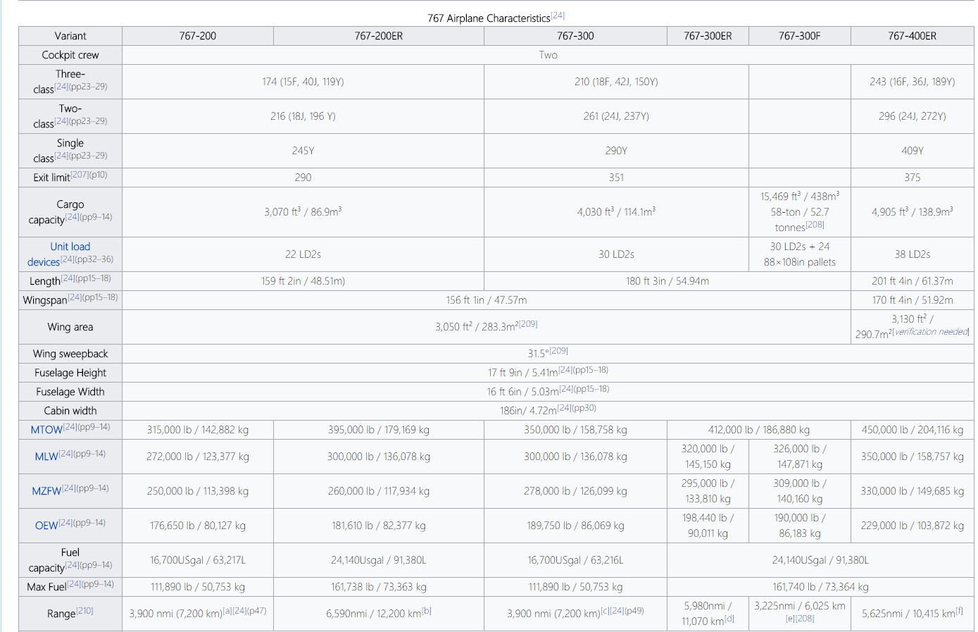
Task: Open citation [207] in Exit limit row
Action: coord(80,174)
